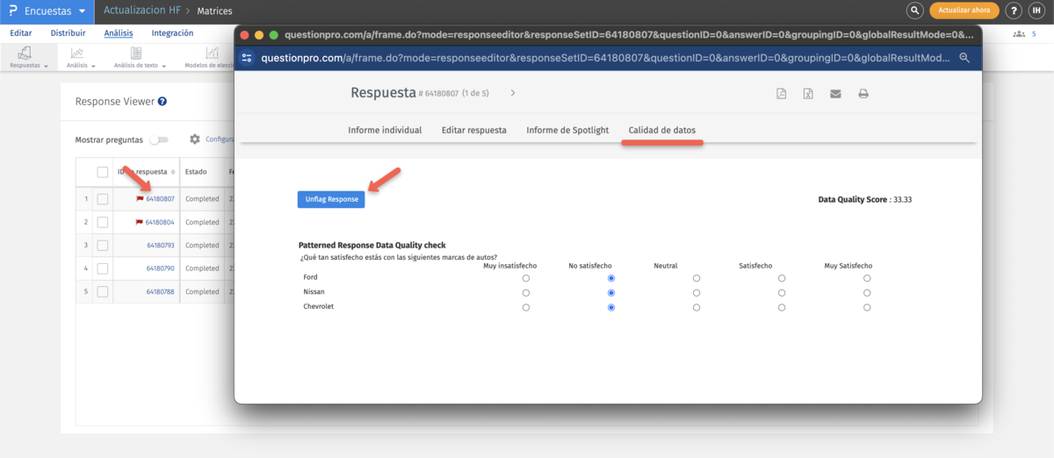This screenshot has width=1054, height=458.
Task: Open the Editar menu tab
Action: click(x=20, y=33)
